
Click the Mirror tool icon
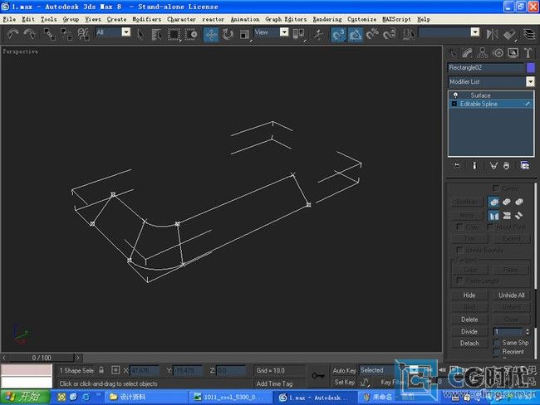[492, 34]
